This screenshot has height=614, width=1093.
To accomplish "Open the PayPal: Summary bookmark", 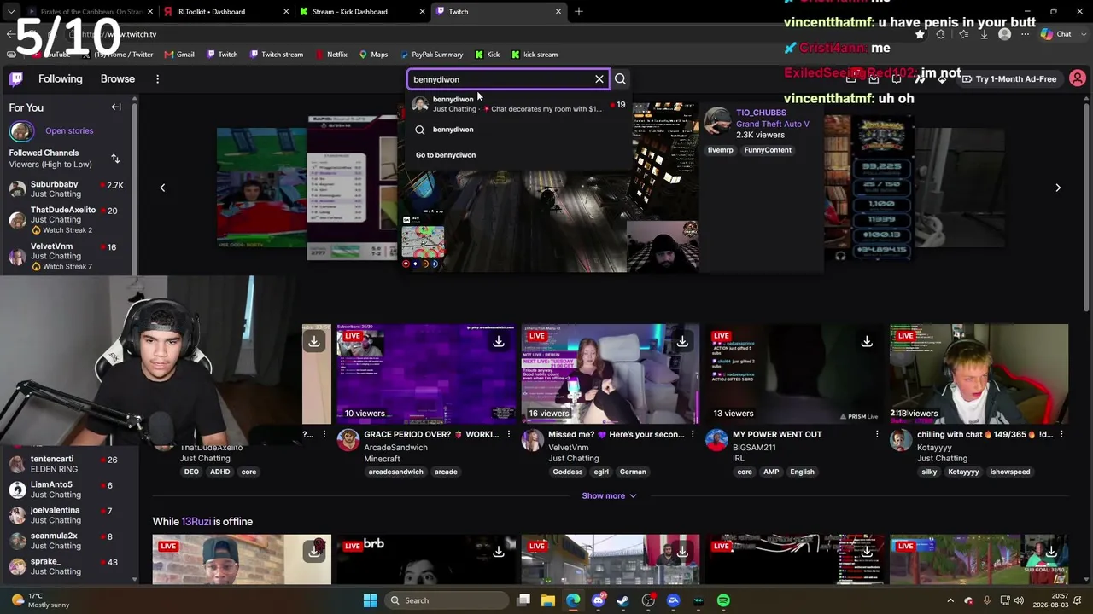I will click(x=431, y=55).
